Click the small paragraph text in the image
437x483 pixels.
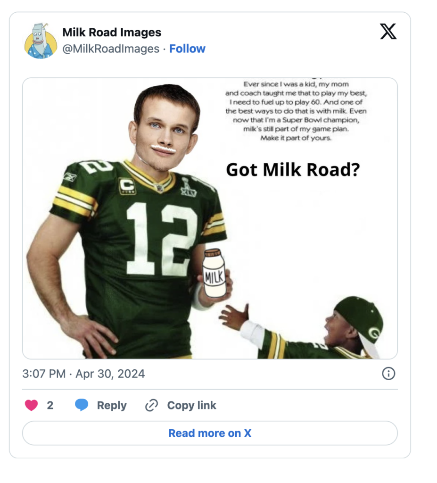pyautogui.click(x=296, y=111)
